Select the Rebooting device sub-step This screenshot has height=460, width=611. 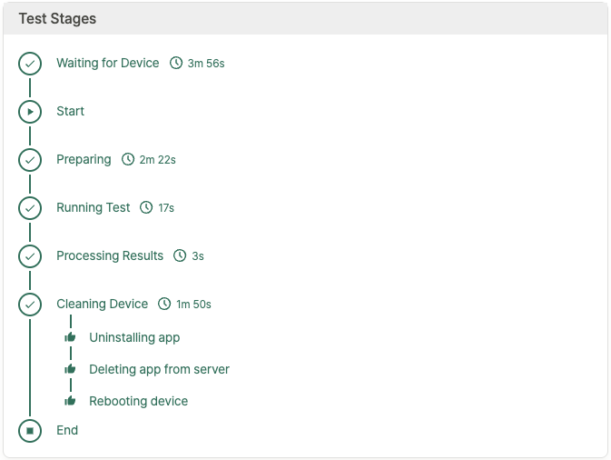click(138, 401)
